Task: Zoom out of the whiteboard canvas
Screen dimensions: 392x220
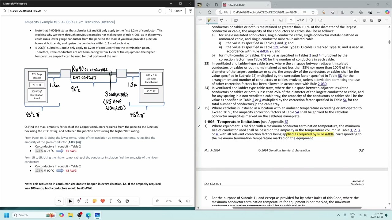Action: click(x=157, y=201)
